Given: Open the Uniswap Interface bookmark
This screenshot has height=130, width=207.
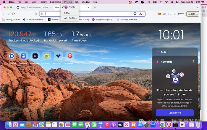Looking at the screenshot, I should (x=127, y=20).
